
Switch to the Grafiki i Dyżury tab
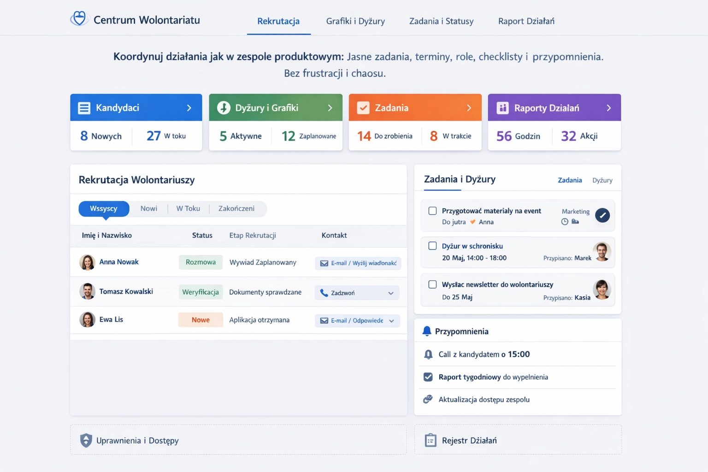(x=355, y=21)
